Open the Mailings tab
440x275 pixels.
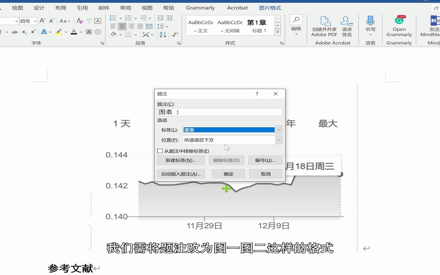104,8
